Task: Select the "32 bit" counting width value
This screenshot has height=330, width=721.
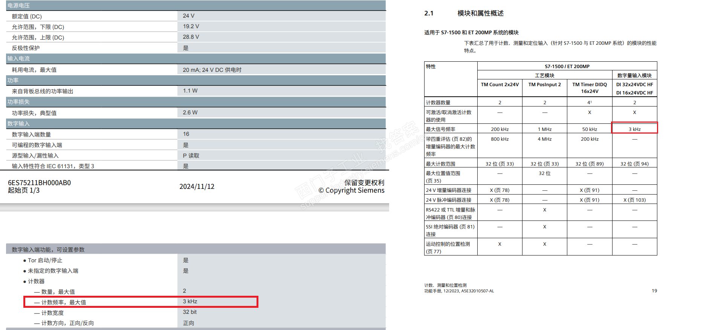Action: [190, 312]
